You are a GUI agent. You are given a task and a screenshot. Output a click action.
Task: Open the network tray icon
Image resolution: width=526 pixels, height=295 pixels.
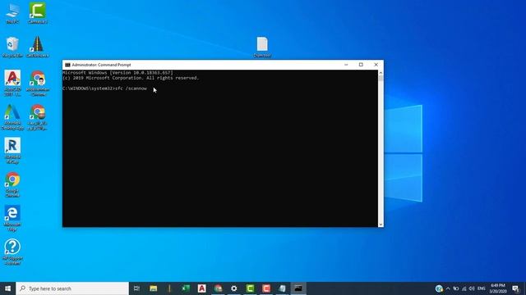pyautogui.click(x=464, y=288)
